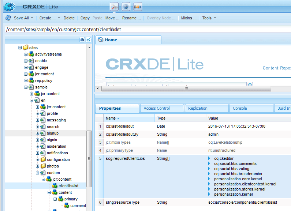This screenshot has width=291, height=211.
Task: Click the Value column header
Action: tap(249, 118)
